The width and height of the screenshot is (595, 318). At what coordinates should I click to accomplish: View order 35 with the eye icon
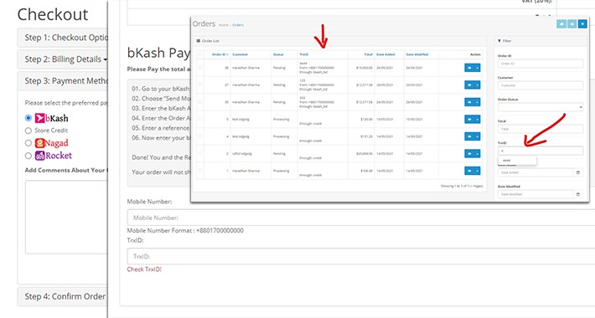tap(469, 102)
